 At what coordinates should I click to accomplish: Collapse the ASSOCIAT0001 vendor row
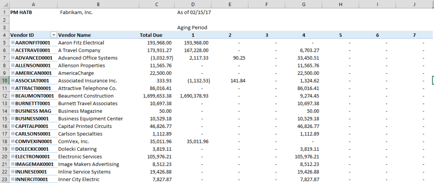[12, 81]
